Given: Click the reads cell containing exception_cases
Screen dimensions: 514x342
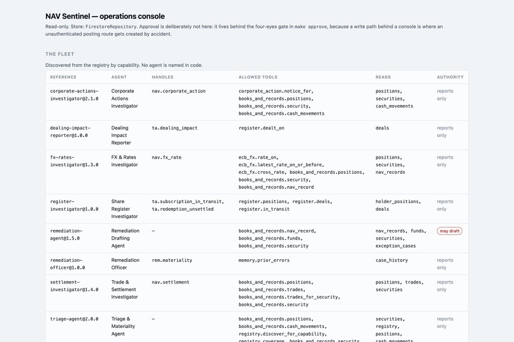Looking at the screenshot, I should coord(401,238).
